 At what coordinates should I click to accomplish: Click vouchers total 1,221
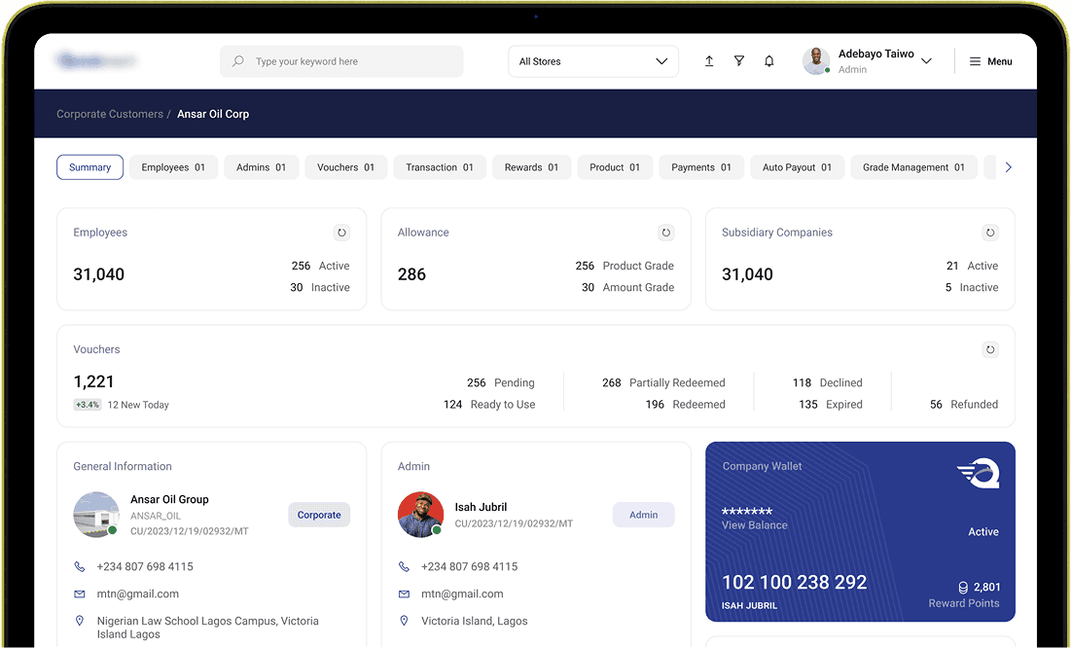tap(93, 381)
